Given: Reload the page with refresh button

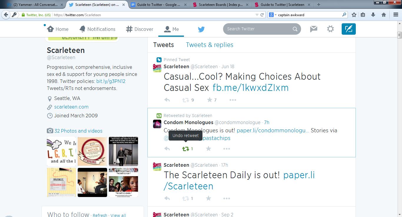Looking at the screenshot, I should pos(262,15).
